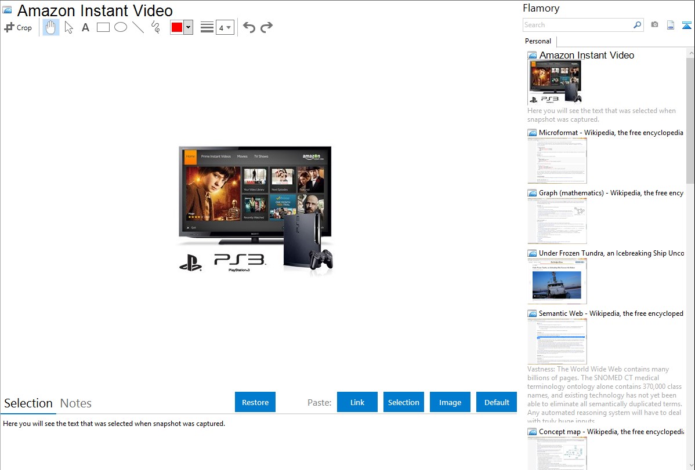Click the Default paste button

[x=497, y=402]
